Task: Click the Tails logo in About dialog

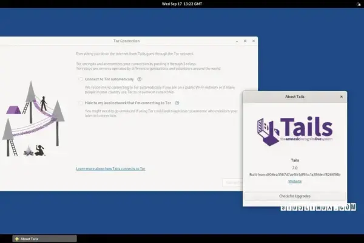Action: pyautogui.click(x=295, y=131)
